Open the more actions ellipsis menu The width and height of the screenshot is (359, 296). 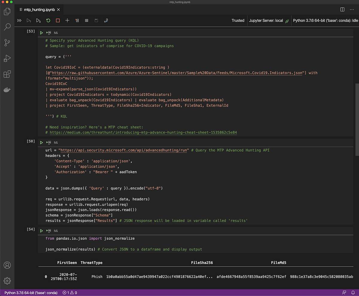point(352,9)
